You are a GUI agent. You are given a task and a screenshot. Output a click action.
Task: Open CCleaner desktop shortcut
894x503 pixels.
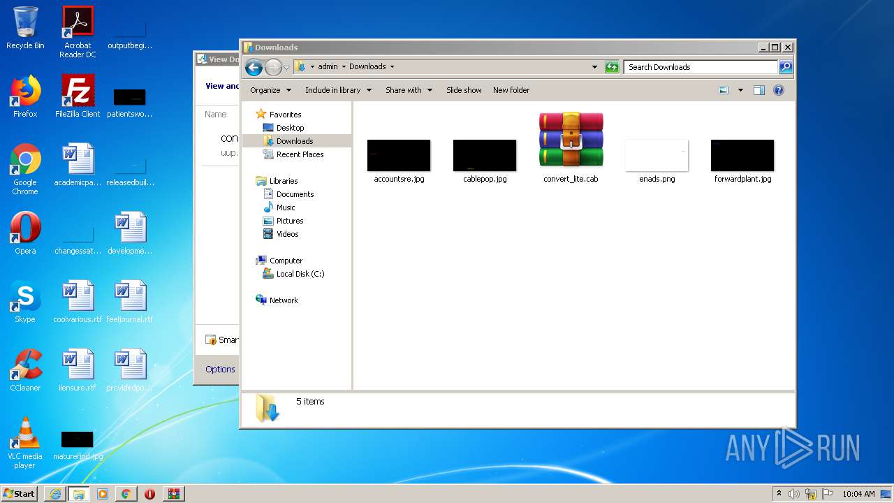coord(25,370)
